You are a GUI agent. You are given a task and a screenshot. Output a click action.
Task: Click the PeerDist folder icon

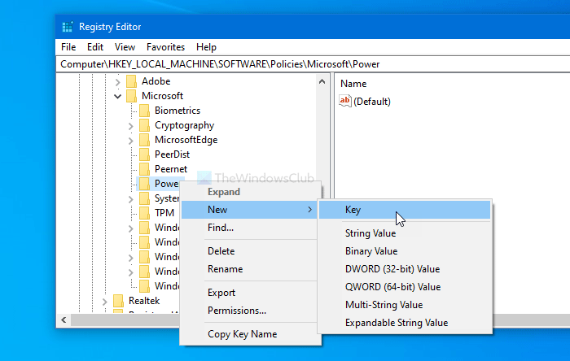tap(144, 154)
